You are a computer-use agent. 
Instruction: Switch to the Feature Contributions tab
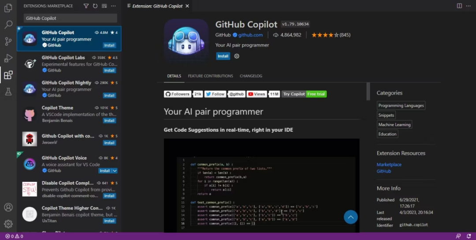pyautogui.click(x=210, y=76)
